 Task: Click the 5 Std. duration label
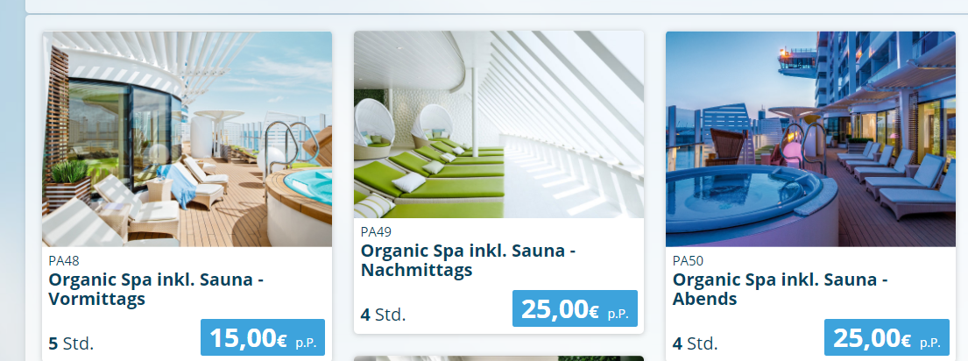pyautogui.click(x=71, y=343)
